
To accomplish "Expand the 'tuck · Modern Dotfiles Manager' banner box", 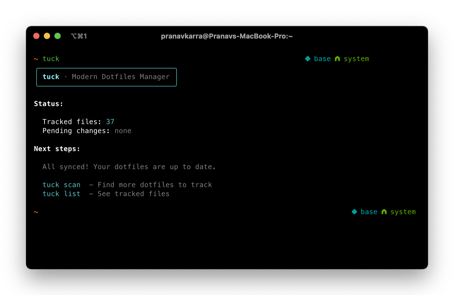I will 107,77.
